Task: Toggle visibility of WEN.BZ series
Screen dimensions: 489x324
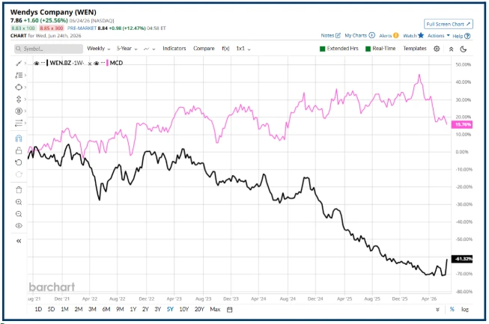Action: [36, 64]
